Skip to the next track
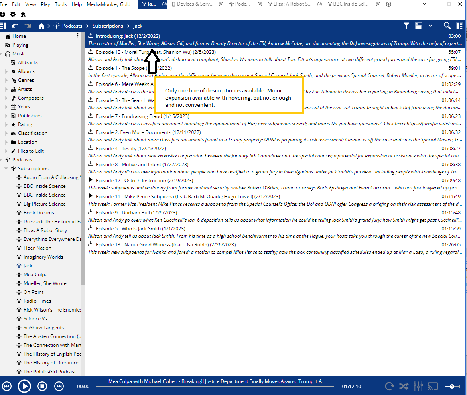Viewport: 467px width, 395px height. tap(59, 386)
